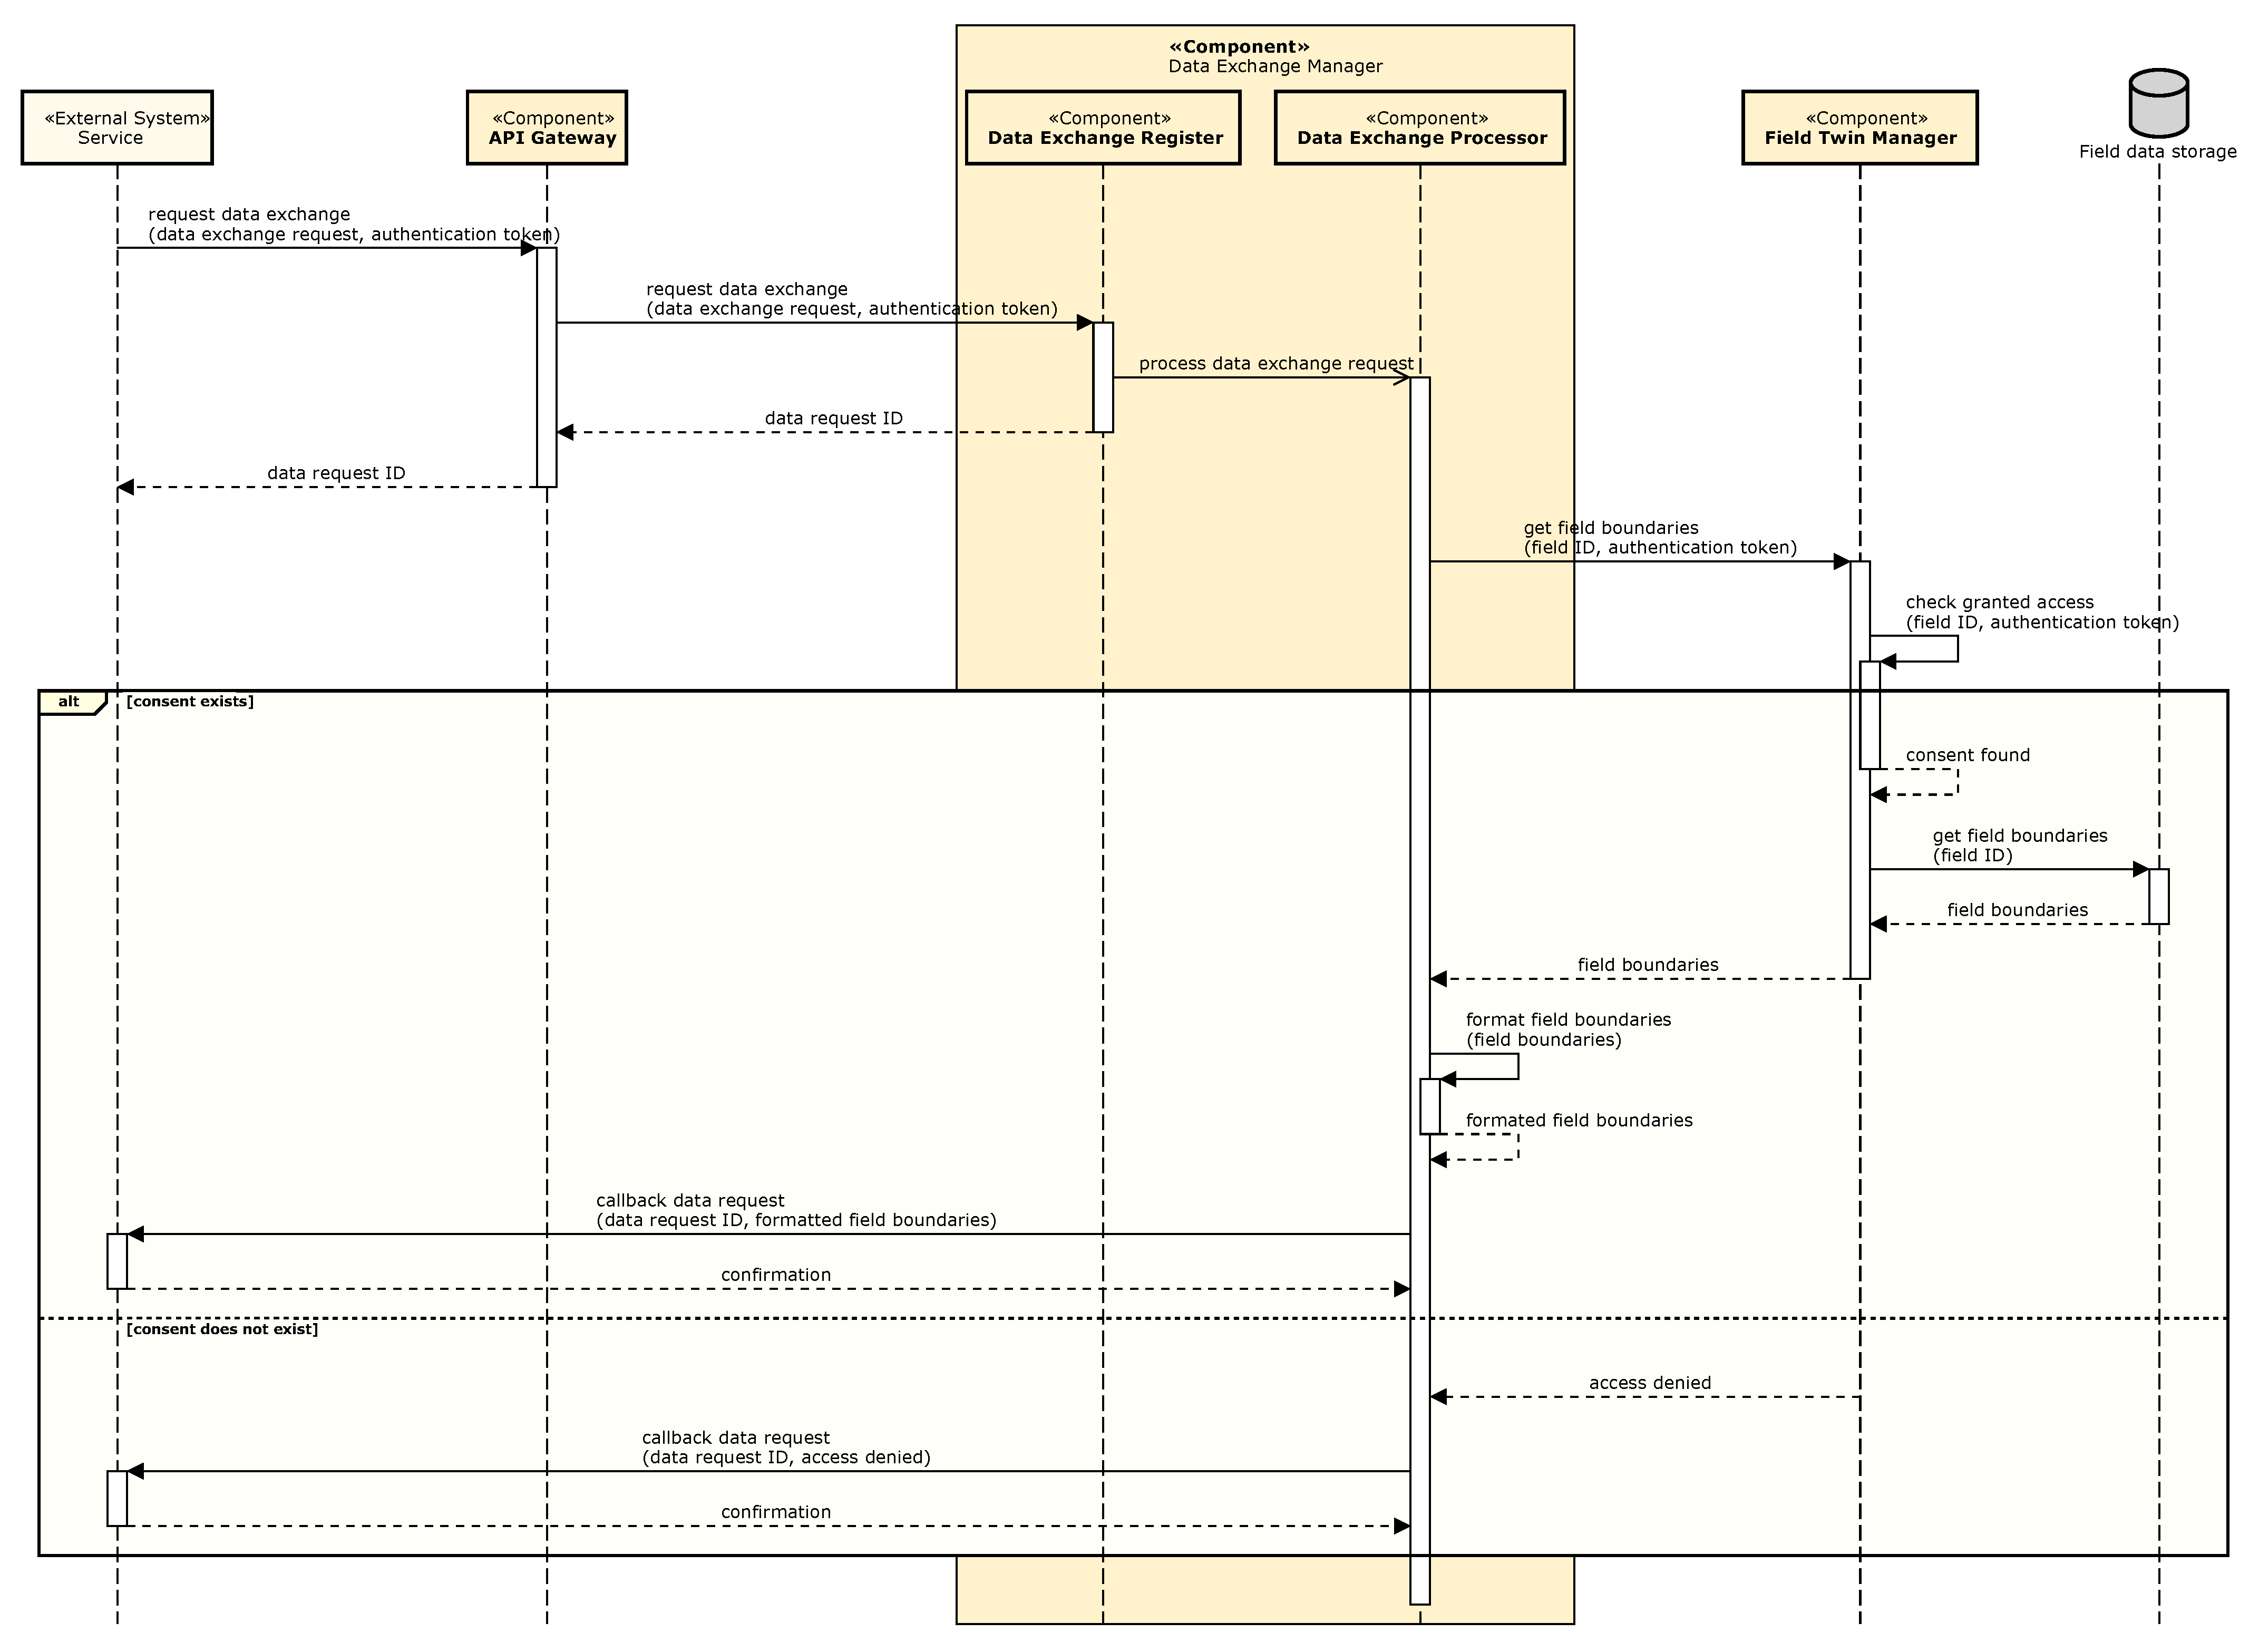Click the API Gateway activation bar

(x=546, y=367)
